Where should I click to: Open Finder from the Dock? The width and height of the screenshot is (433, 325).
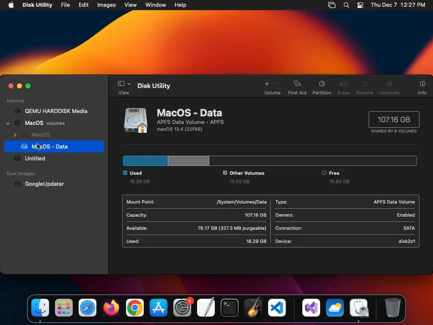40,308
